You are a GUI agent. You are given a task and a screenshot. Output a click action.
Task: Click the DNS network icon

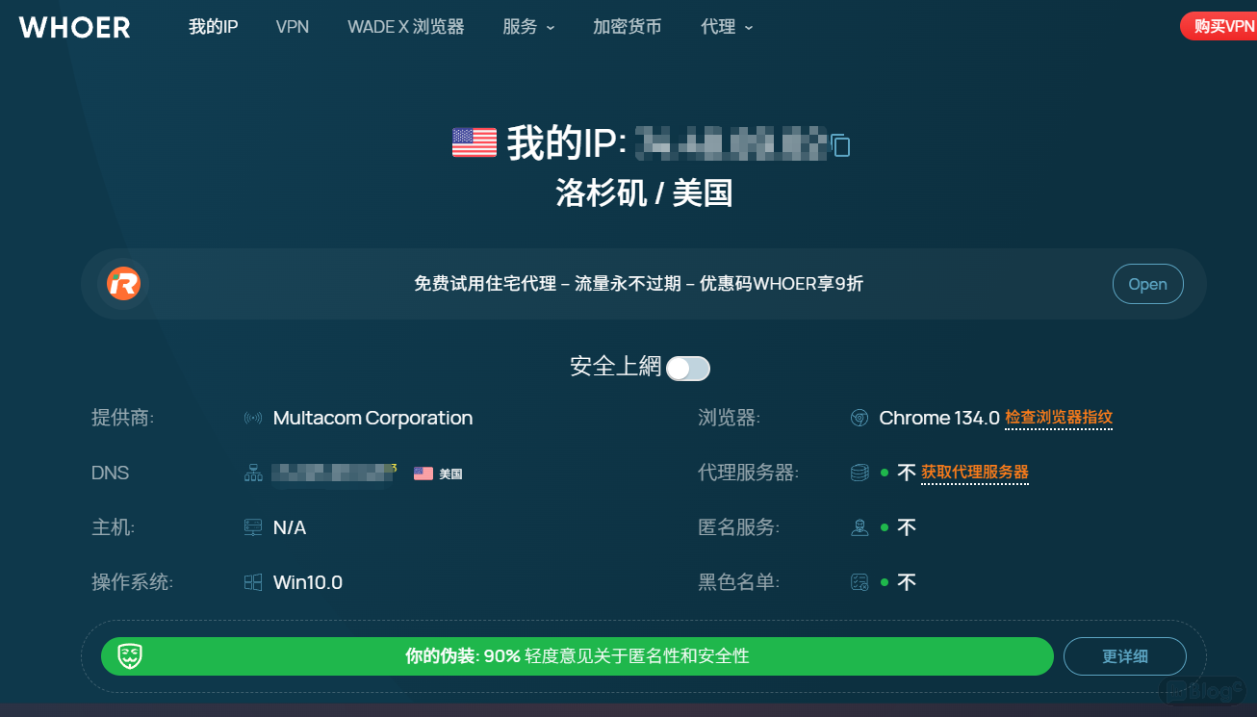coord(253,474)
